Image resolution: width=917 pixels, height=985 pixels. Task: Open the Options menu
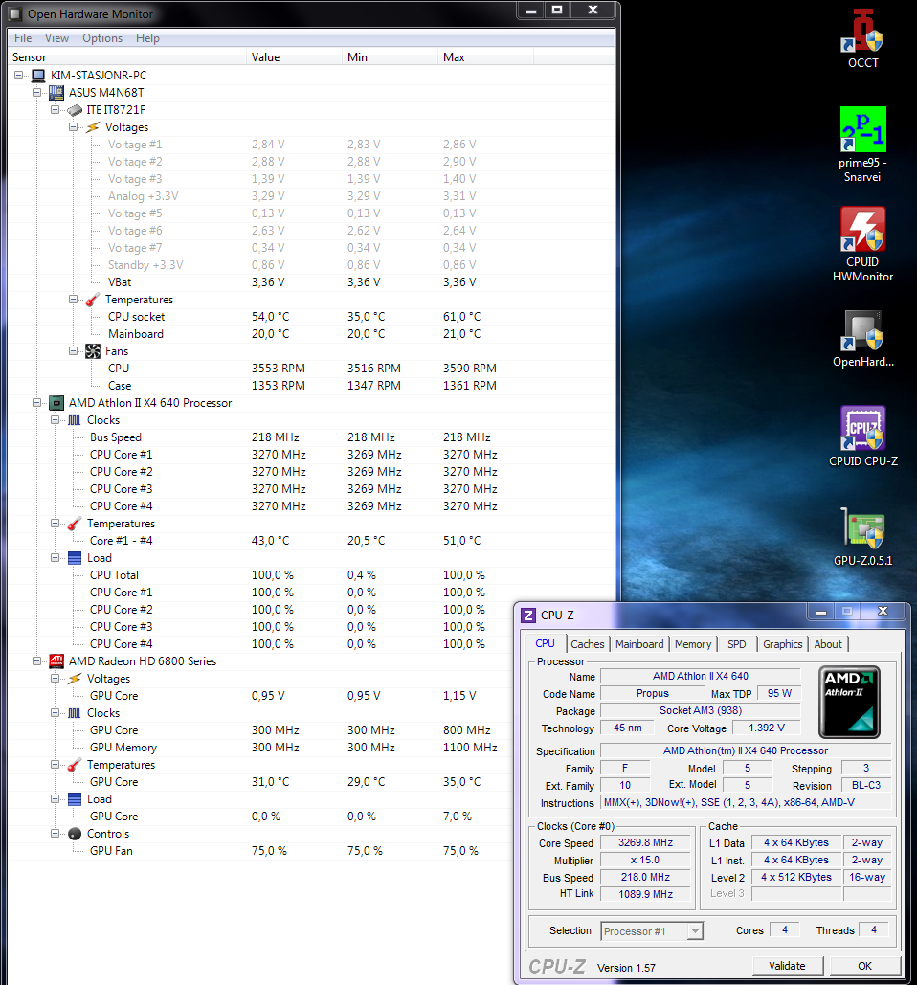tap(102, 38)
